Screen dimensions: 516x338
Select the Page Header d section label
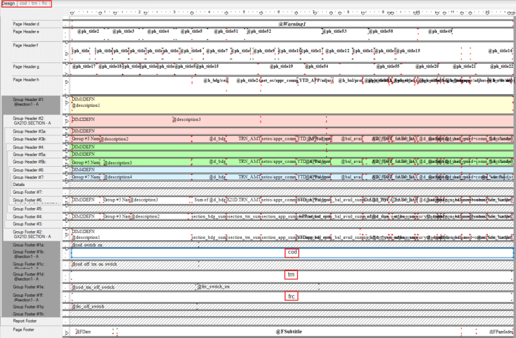[26, 24]
